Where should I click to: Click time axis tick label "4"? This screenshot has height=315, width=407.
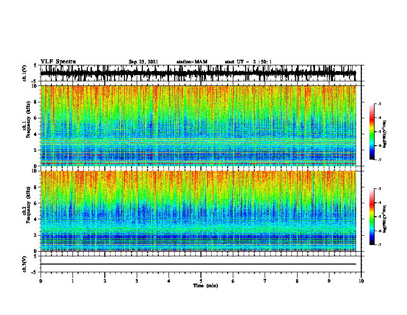pyautogui.click(x=169, y=281)
